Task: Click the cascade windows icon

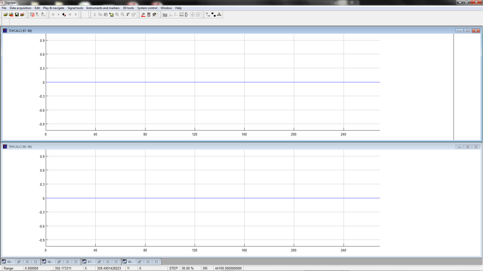Action: click(208, 15)
